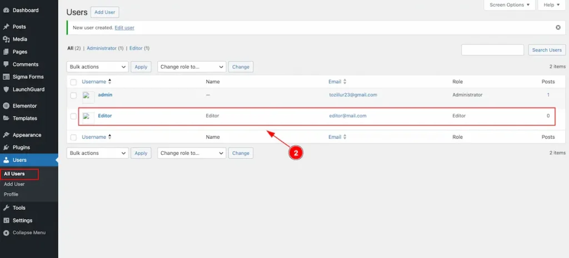
Task: Open All Users submenu item
Action: pyautogui.click(x=14, y=174)
